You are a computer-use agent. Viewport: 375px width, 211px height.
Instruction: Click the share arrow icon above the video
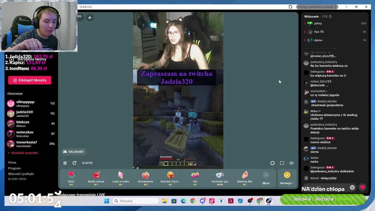(90, 18)
